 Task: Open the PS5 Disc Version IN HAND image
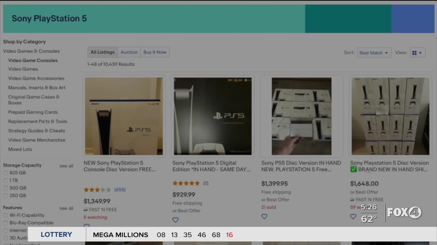coord(301,116)
